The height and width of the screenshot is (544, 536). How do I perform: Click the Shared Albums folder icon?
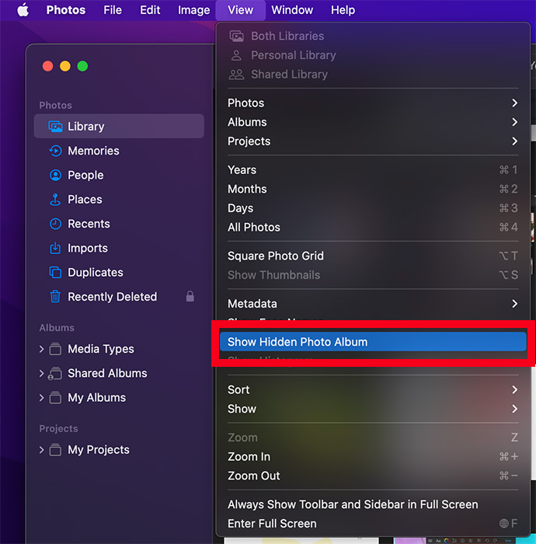pos(55,373)
